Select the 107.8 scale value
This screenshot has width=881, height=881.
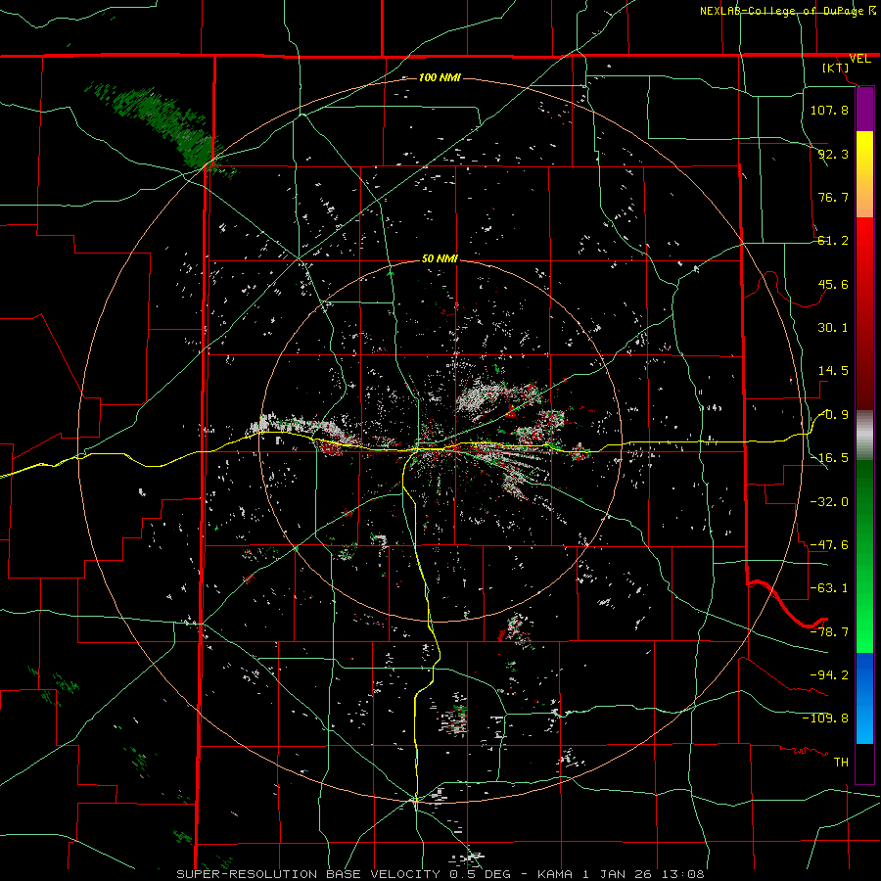click(x=829, y=110)
